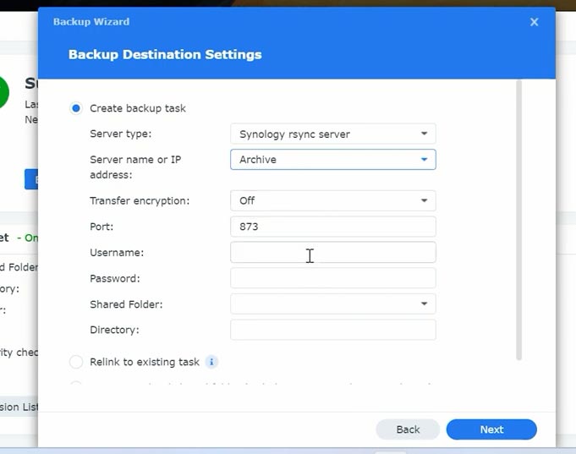
Task: Close the Backup Wizard dialog
Action: 534,22
